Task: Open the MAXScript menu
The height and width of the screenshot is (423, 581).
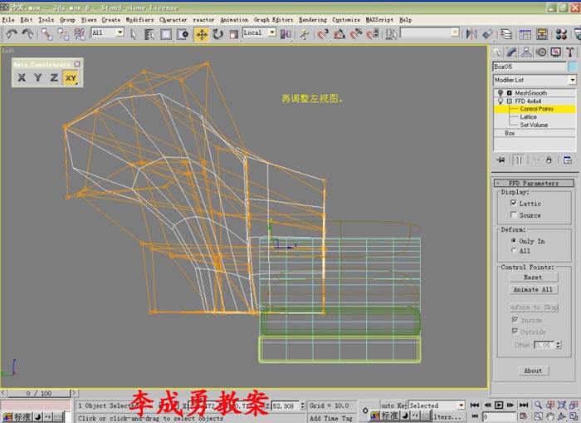Action: pyautogui.click(x=379, y=20)
